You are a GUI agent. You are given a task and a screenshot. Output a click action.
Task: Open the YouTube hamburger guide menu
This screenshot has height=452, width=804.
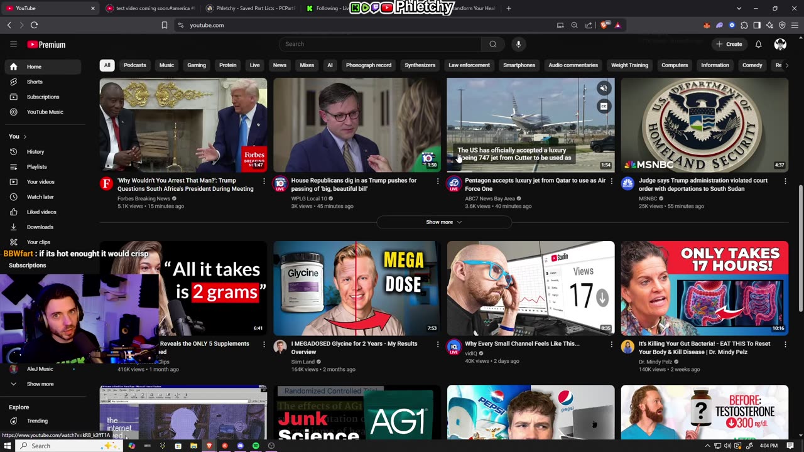[13, 44]
